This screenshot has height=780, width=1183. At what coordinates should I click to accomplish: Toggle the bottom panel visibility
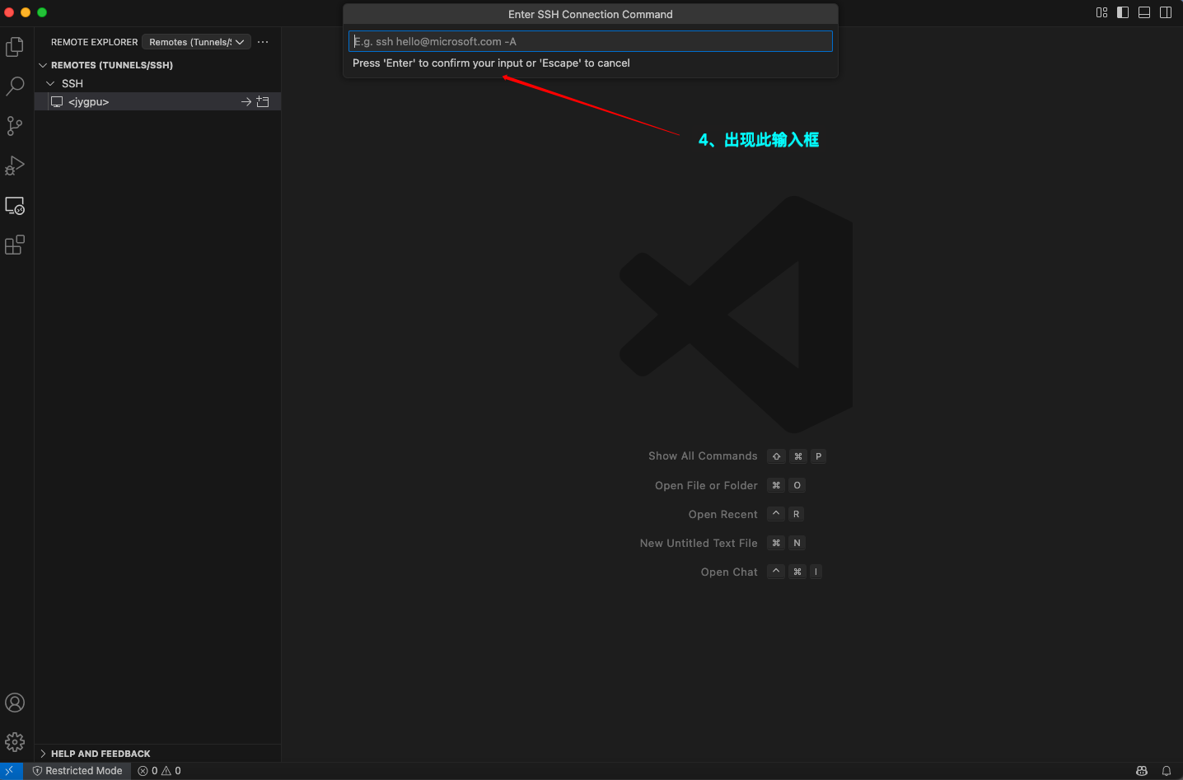[1144, 12]
